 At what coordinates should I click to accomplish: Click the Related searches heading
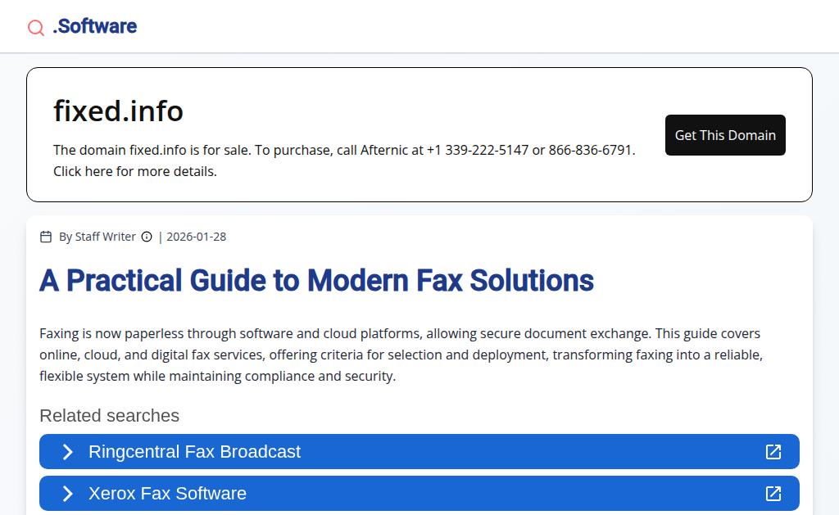click(x=109, y=416)
